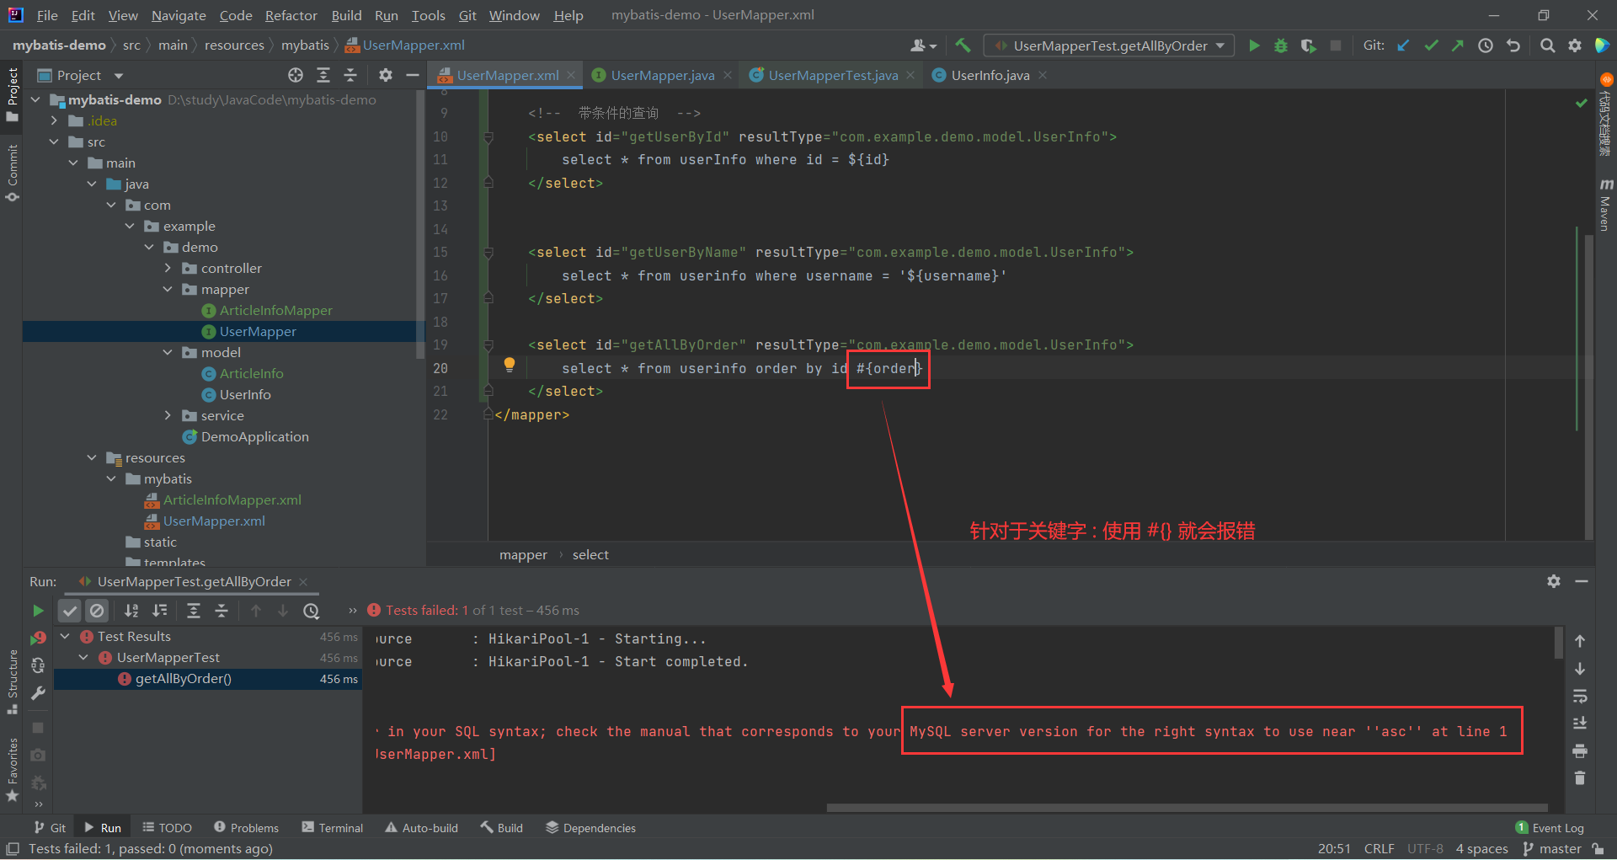Open Project panel options gear

coord(386,75)
